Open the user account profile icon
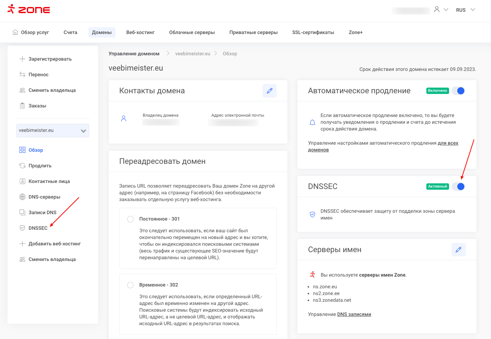Image resolution: width=491 pixels, height=339 pixels. [437, 10]
